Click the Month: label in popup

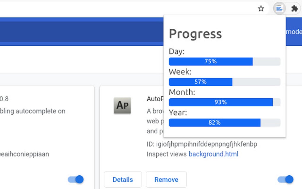click(x=182, y=92)
